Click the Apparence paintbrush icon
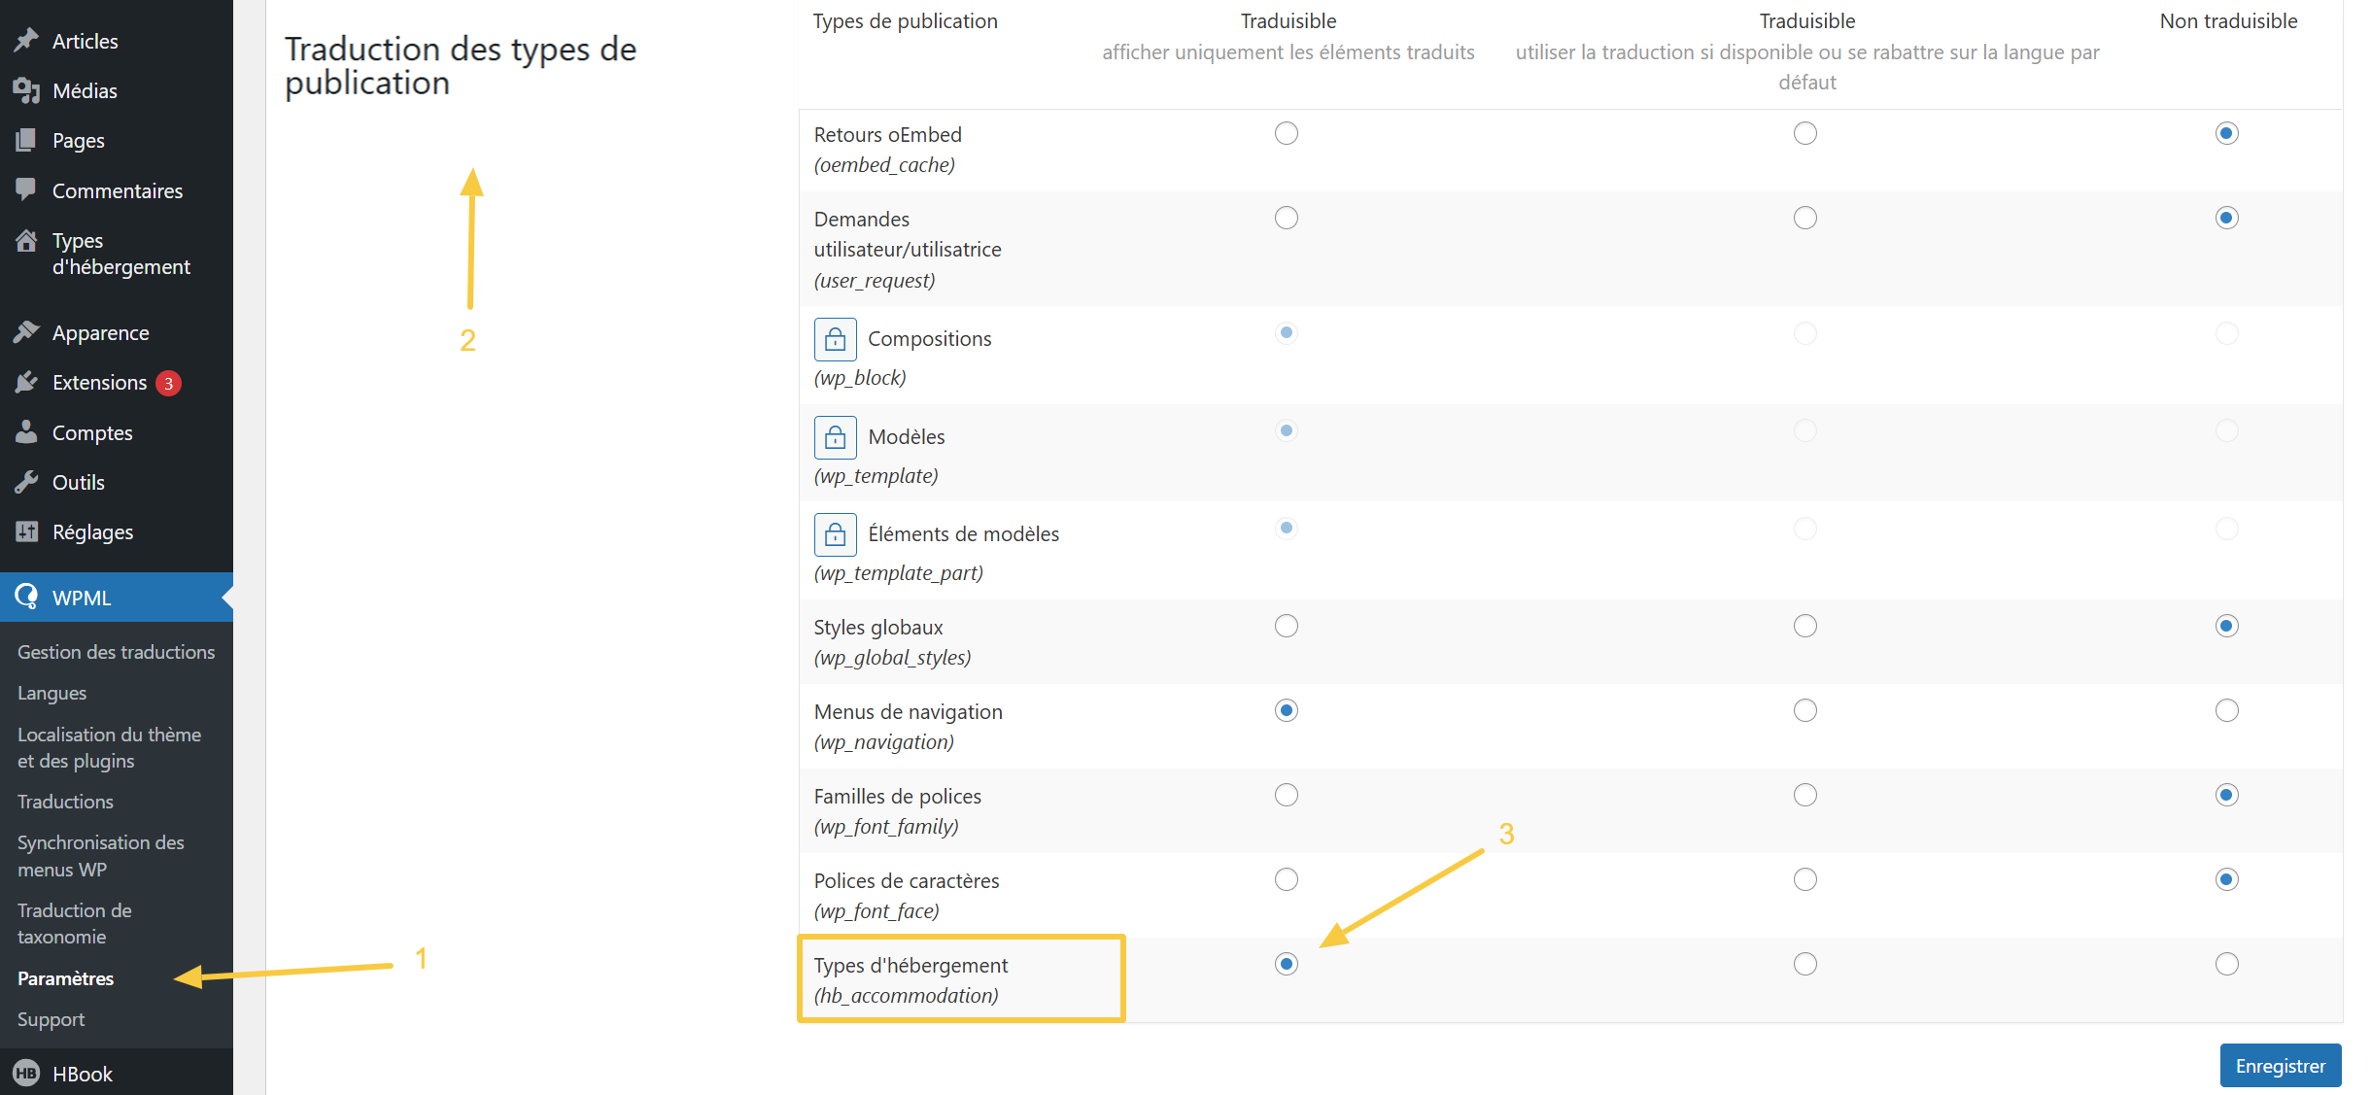The width and height of the screenshot is (2371, 1095). click(x=26, y=332)
